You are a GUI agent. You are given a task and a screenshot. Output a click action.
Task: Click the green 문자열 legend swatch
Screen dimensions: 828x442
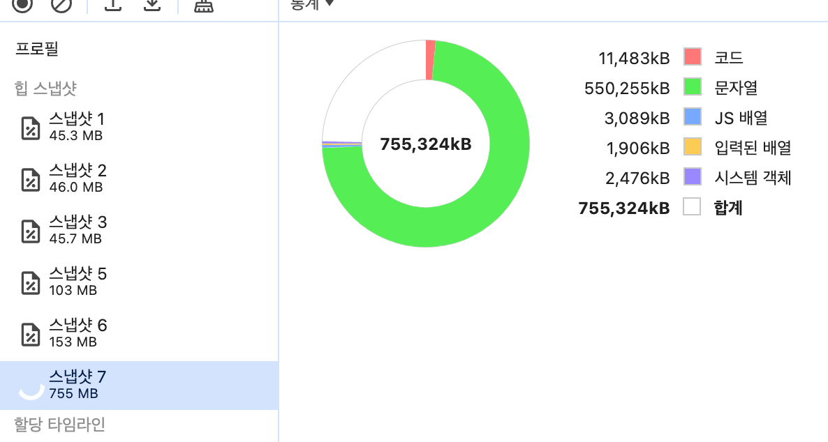(693, 86)
